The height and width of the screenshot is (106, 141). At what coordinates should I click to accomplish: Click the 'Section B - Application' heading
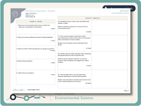92,18
